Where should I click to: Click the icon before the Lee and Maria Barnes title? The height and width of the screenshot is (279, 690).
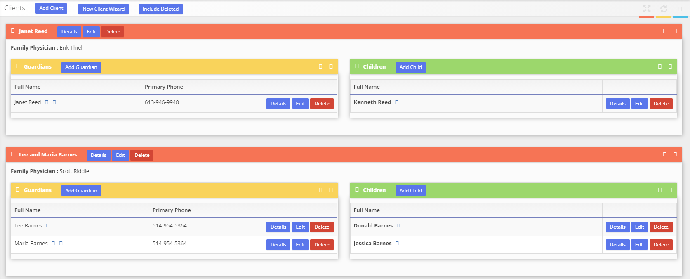pos(13,154)
